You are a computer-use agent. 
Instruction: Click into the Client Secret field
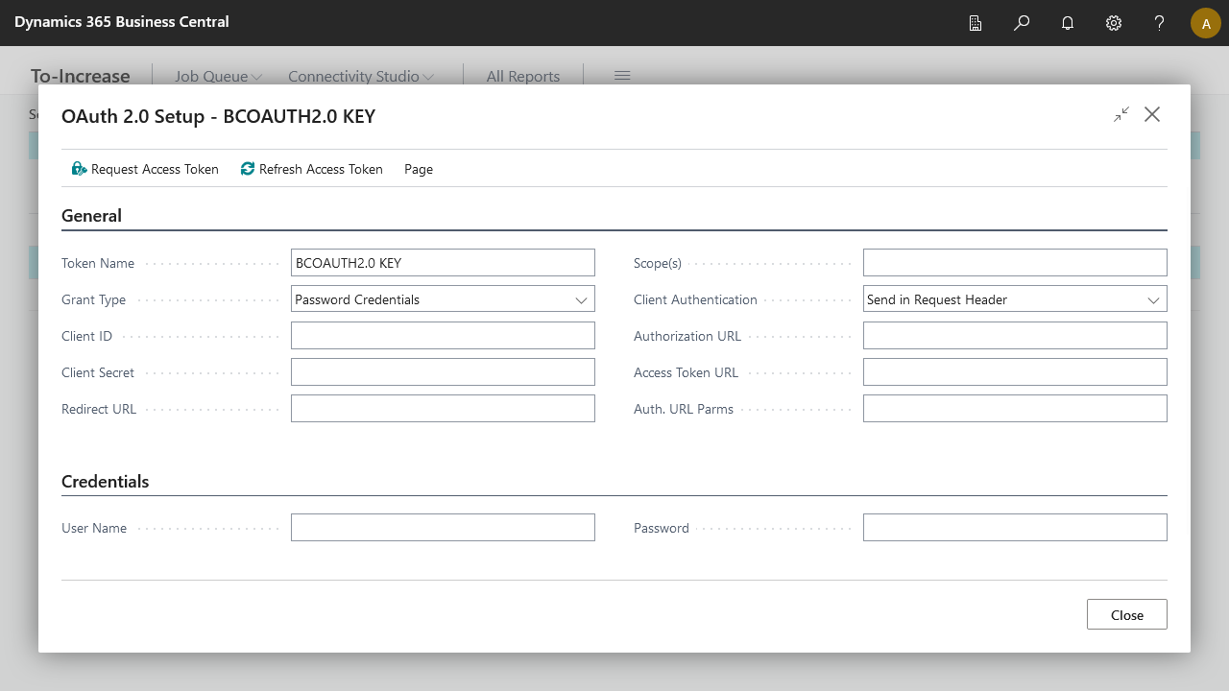pyautogui.click(x=443, y=372)
